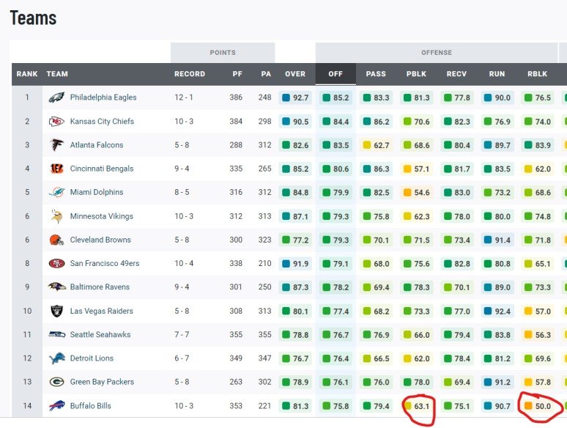This screenshot has width=567, height=428.
Task: Open the Philadelphia Eagles team link
Action: pyautogui.click(x=103, y=97)
